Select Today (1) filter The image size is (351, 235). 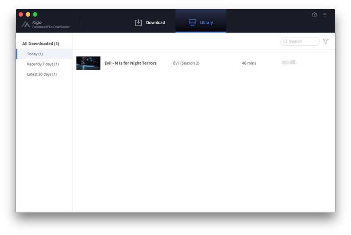tap(44, 54)
